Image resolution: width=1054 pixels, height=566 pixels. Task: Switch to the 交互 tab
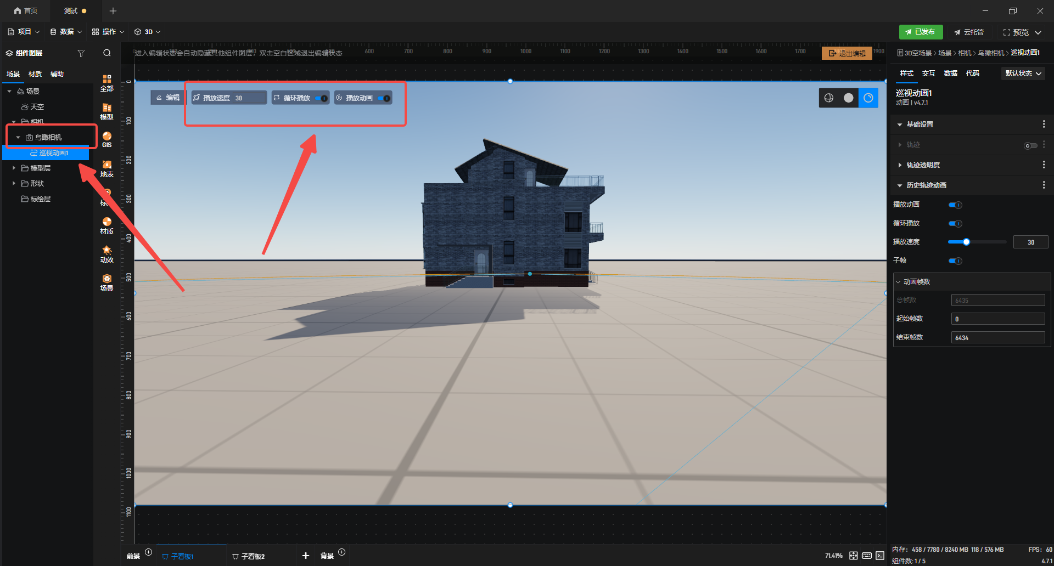[928, 73]
